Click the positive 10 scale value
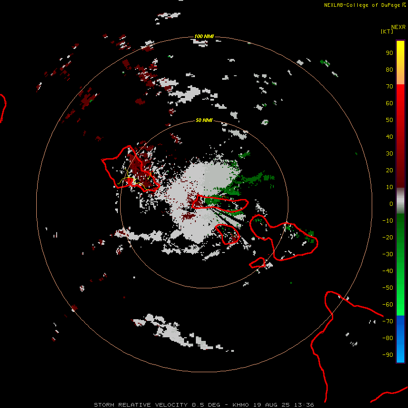Screen dimensions: 408x408 (x=389, y=187)
